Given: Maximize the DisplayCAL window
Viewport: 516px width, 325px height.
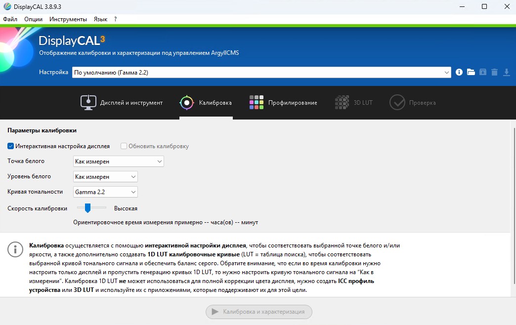Looking at the screenshot, I should tap(484, 6).
